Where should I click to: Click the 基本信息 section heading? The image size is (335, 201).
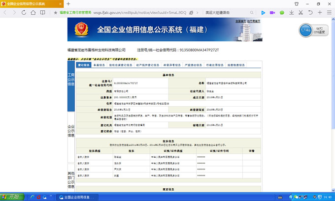pyautogui.click(x=168, y=75)
